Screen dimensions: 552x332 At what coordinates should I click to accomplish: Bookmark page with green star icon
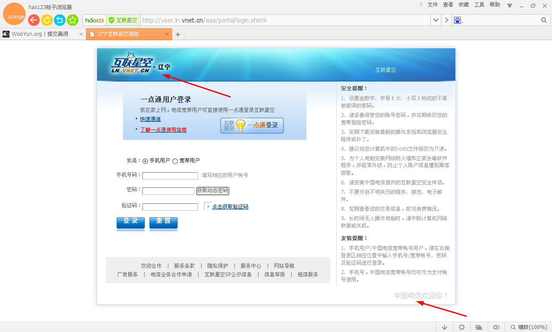pyautogui.click(x=73, y=20)
